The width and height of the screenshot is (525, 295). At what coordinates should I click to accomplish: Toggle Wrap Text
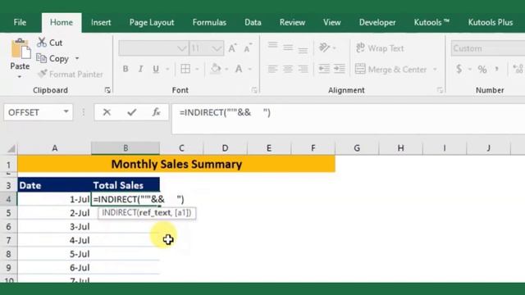click(380, 48)
